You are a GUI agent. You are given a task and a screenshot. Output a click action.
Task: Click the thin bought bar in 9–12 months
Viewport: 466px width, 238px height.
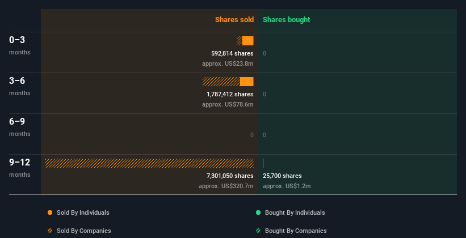tap(263, 163)
